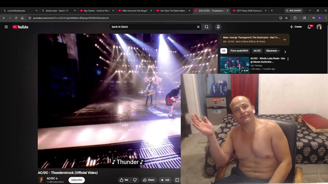Open the media controls music icon
This screenshot has height=184, width=328.
(x=313, y=18)
